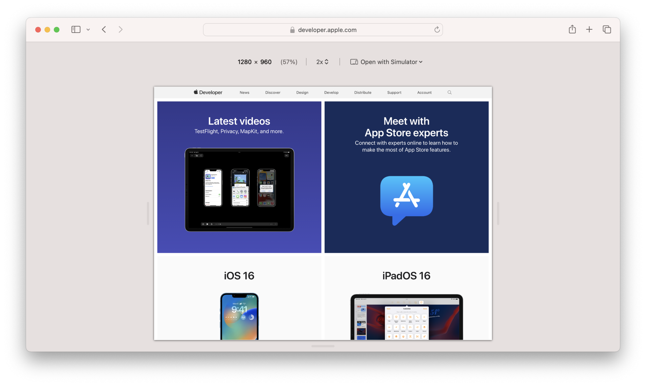
Task: Click the developer.apple.com address field
Action: click(x=327, y=30)
